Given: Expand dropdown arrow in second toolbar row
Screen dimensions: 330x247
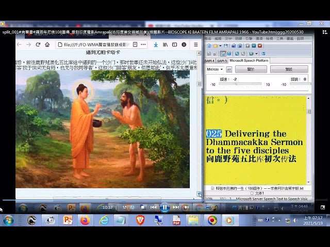Looking at the screenshot, I should tap(257, 54).
